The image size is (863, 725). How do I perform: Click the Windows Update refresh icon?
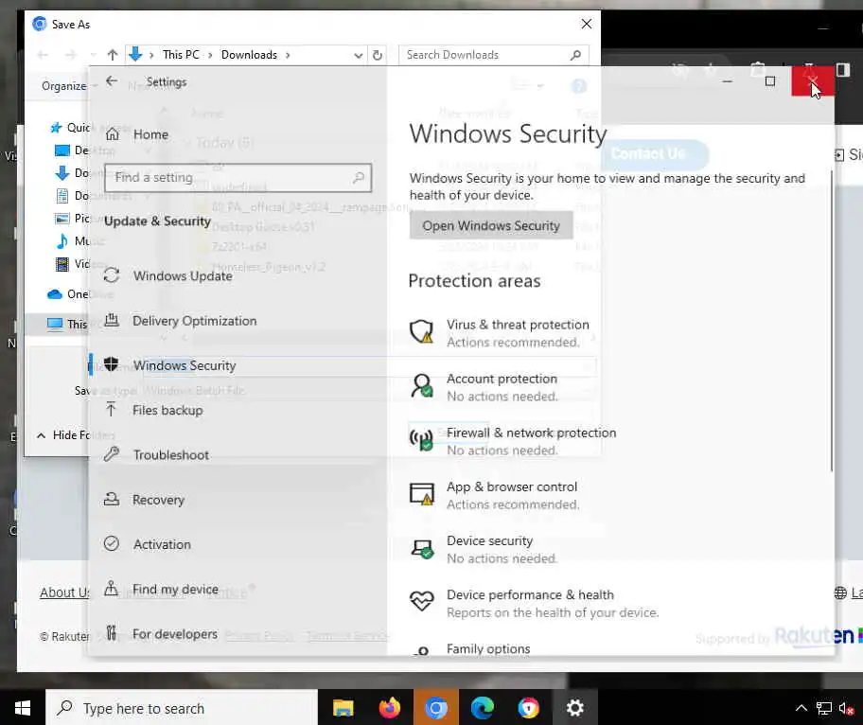pyautogui.click(x=112, y=275)
